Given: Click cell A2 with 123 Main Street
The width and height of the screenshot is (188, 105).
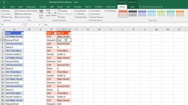Looking at the screenshot, I should pyautogui.click(x=14, y=36).
